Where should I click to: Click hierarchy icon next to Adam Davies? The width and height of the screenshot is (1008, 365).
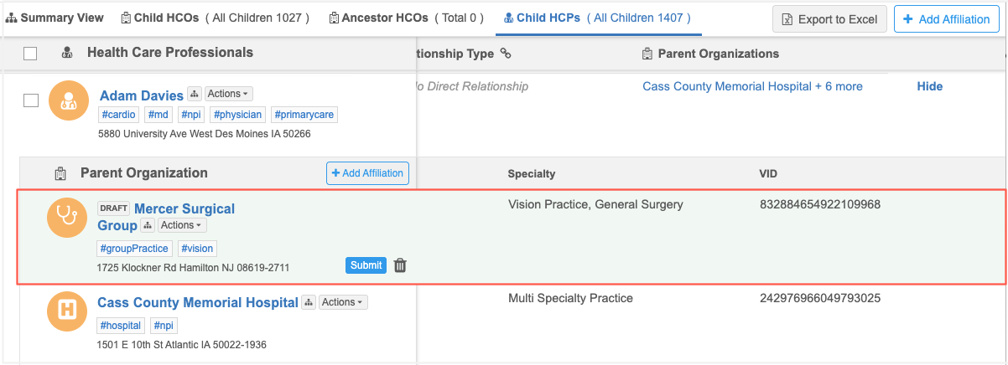point(194,95)
